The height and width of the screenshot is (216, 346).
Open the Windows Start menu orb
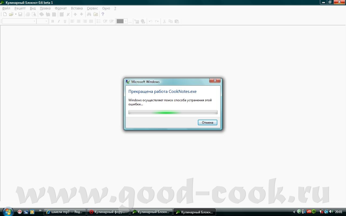tap(8, 211)
